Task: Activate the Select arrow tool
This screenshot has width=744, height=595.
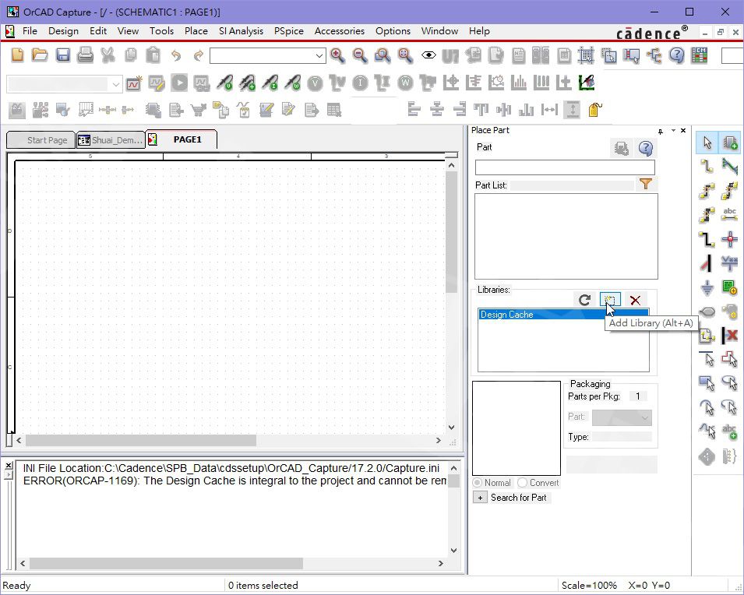Action: [707, 143]
